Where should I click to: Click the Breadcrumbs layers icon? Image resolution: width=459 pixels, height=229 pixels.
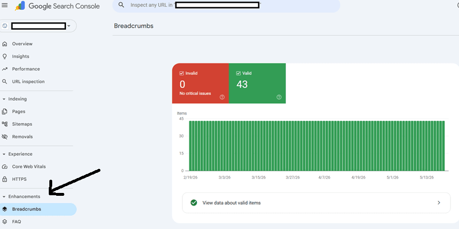click(x=5, y=209)
